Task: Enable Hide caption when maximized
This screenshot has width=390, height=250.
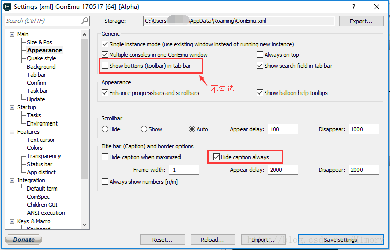Action: click(105, 157)
